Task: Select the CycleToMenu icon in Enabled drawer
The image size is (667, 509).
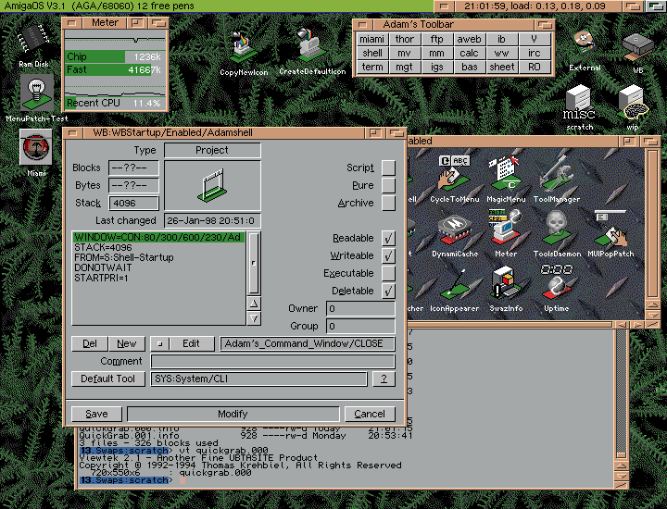Action: coord(454,174)
